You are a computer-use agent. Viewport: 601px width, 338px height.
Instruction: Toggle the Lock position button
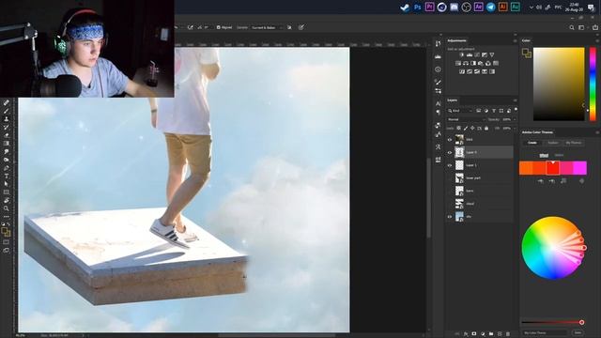point(472,128)
